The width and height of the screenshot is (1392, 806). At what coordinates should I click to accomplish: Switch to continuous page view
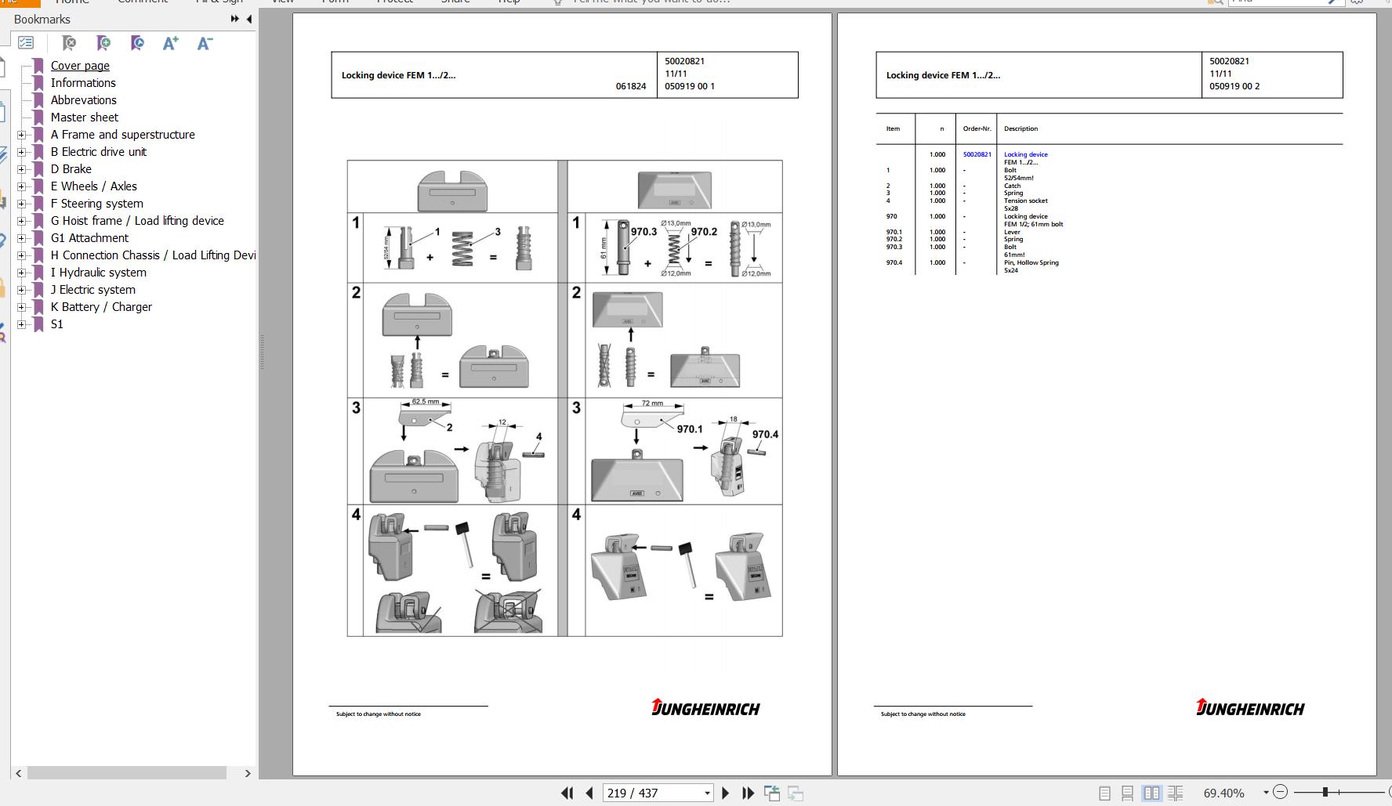[1127, 793]
